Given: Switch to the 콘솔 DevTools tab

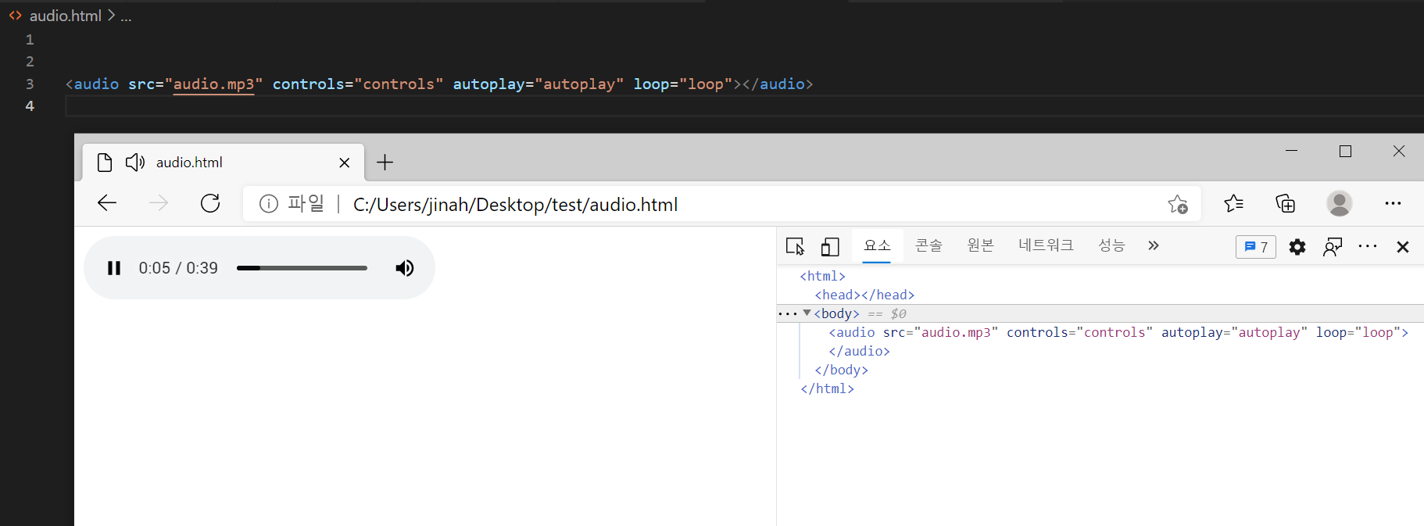Looking at the screenshot, I should coord(928,245).
